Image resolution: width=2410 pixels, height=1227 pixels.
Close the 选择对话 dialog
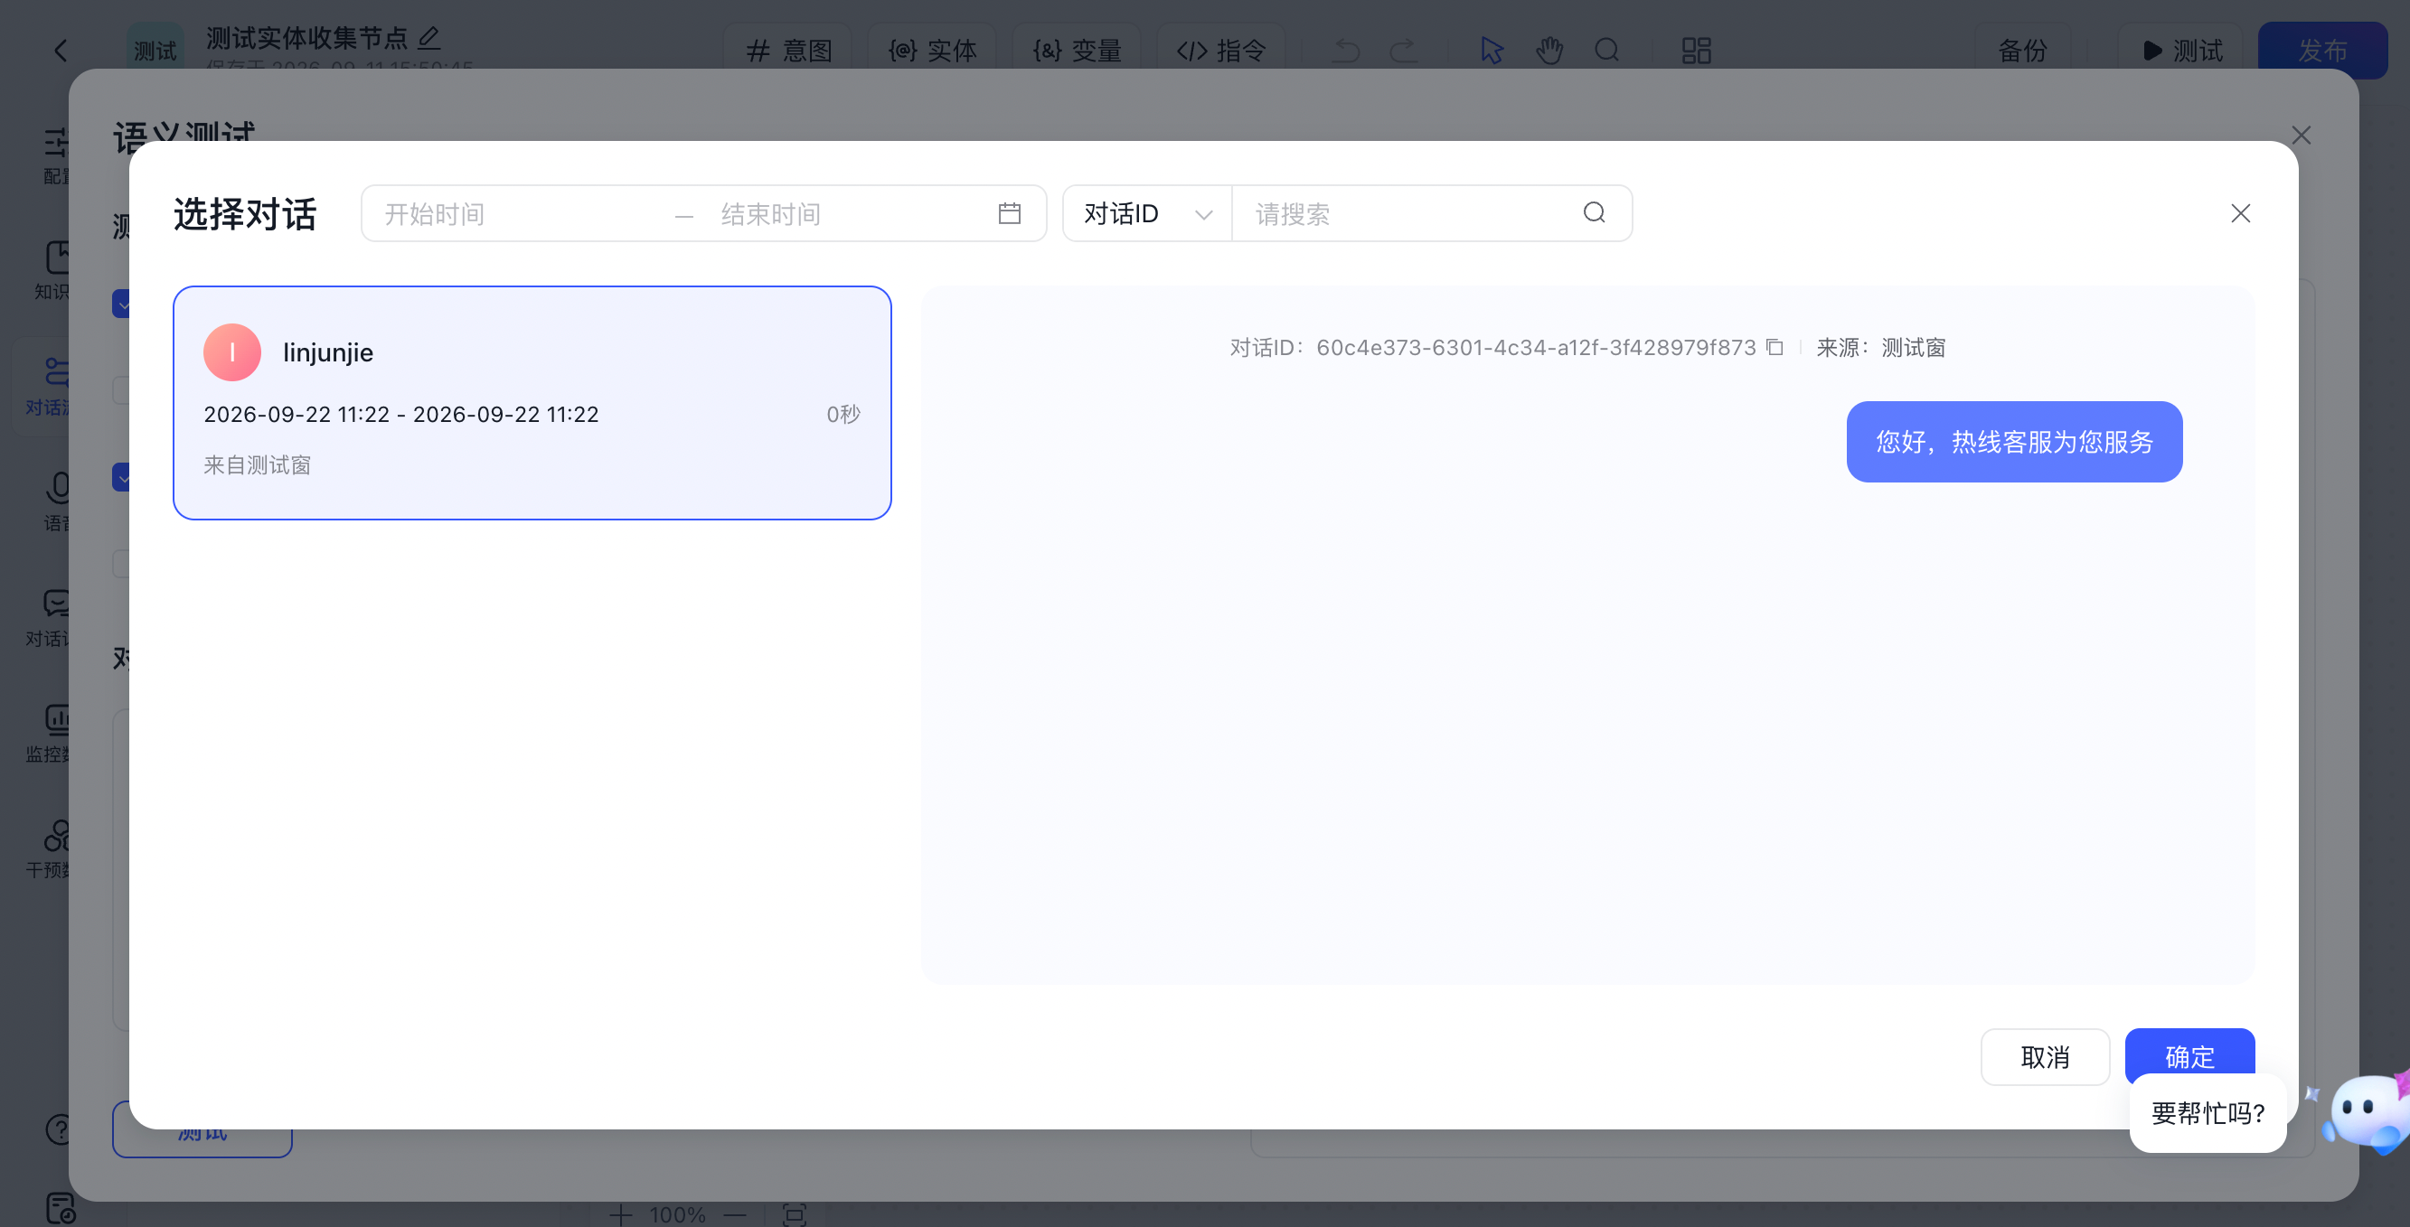pos(2240,213)
